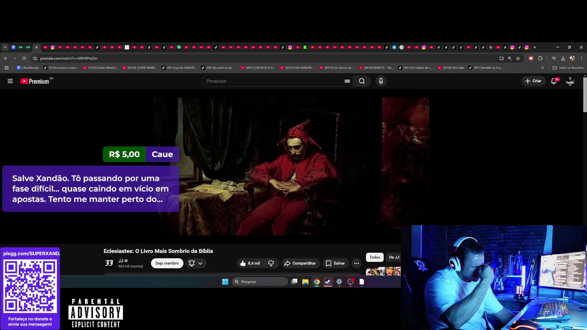Click the 964 mil inscritos text
Image resolution: width=587 pixels, height=330 pixels.
[131, 266]
